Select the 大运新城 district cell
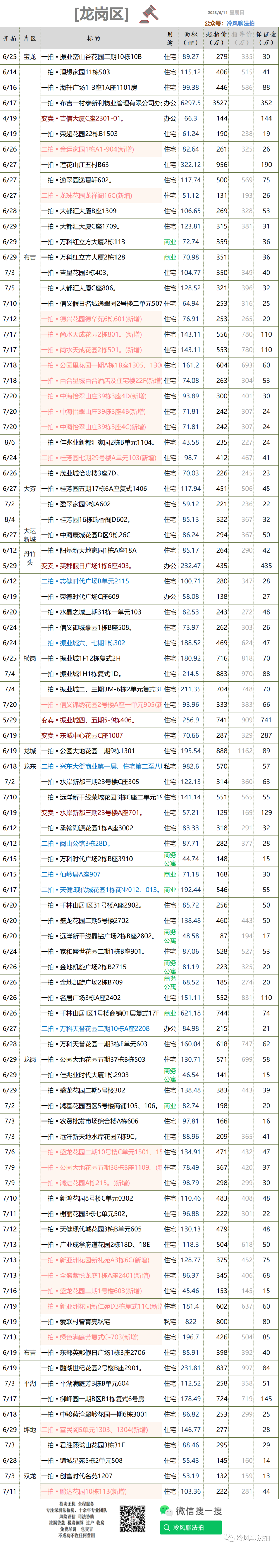 click(x=29, y=535)
